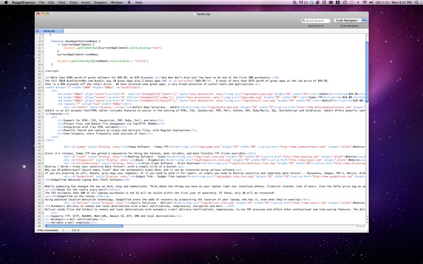Click the closing </script> tag line
The width and height of the screenshot is (423, 264).
pos(52,71)
